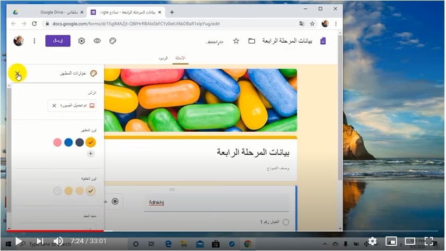Open the three-dot more options menu beside the Send button
The height and width of the screenshot is (251, 446).
pos(34,41)
